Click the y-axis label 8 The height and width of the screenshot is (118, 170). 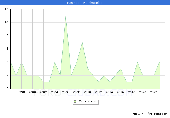(x=7, y=36)
